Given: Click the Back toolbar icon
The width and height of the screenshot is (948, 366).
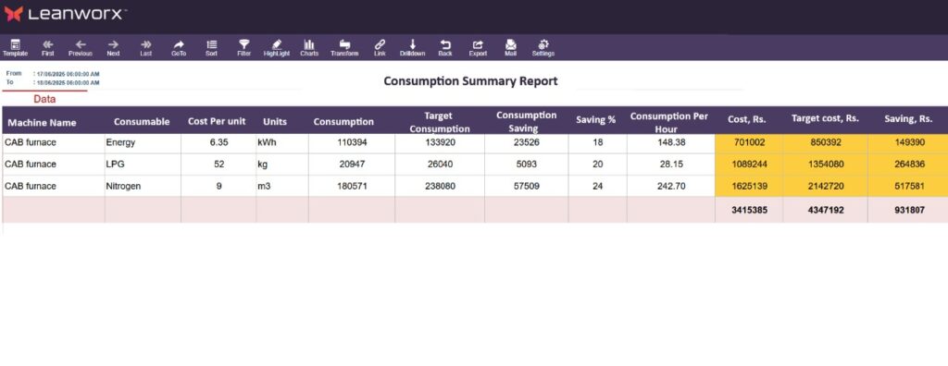Looking at the screenshot, I should click(445, 48).
